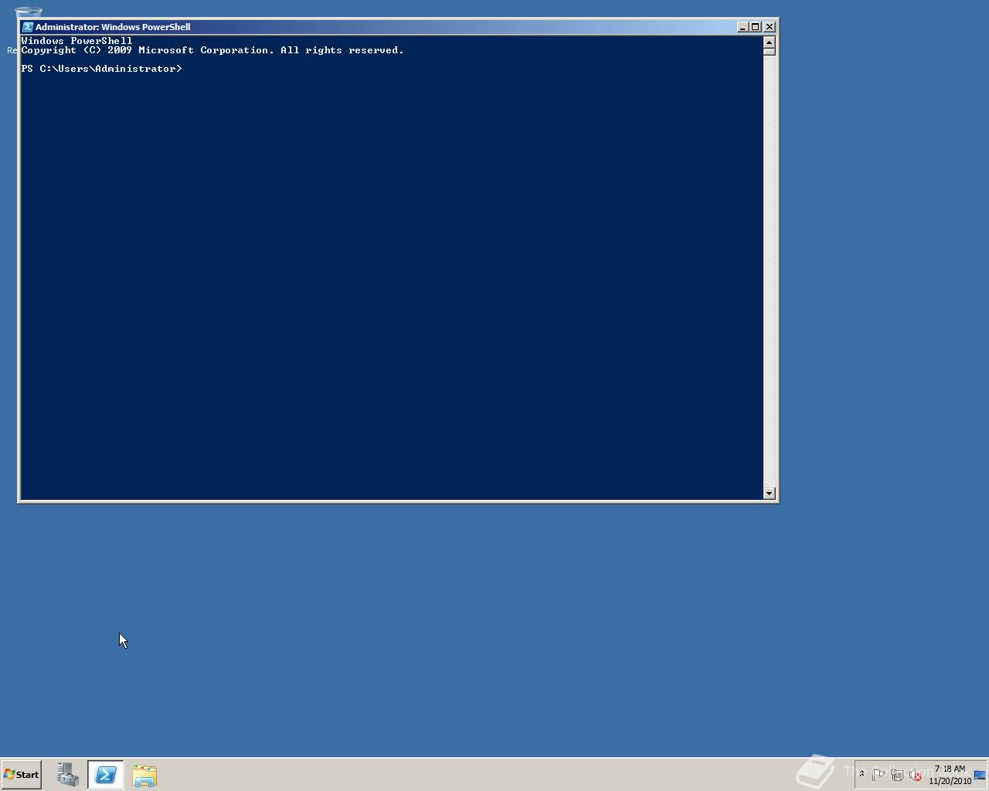Open Server Manager from the taskbar
989x791 pixels.
pyautogui.click(x=67, y=775)
